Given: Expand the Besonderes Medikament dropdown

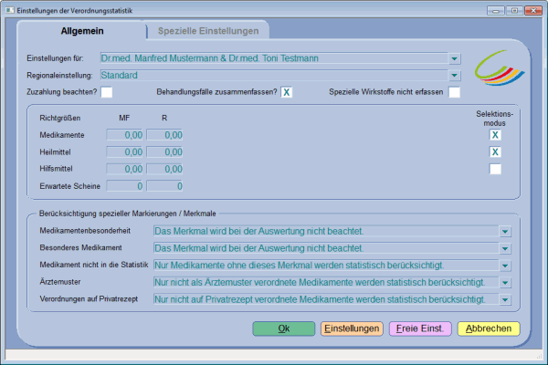Looking at the screenshot, I should pos(504,248).
